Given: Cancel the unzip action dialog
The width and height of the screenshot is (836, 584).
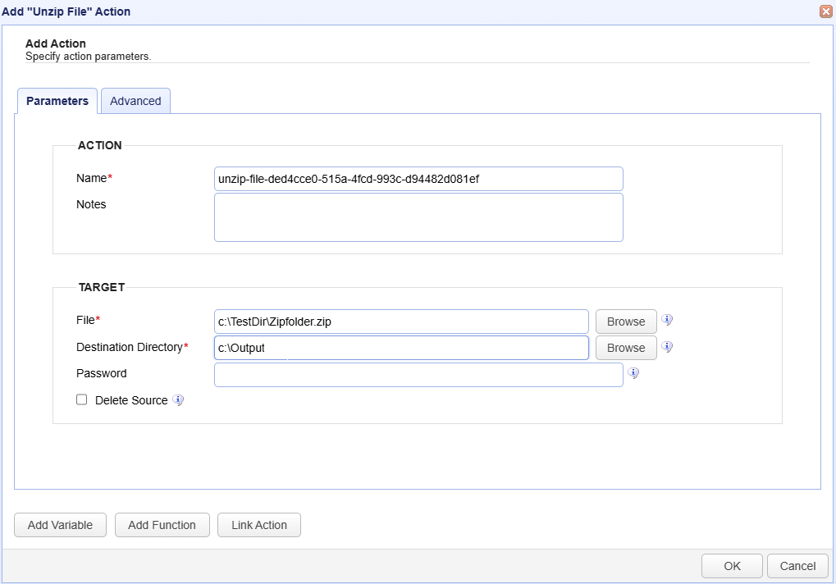Looking at the screenshot, I should coord(797,566).
